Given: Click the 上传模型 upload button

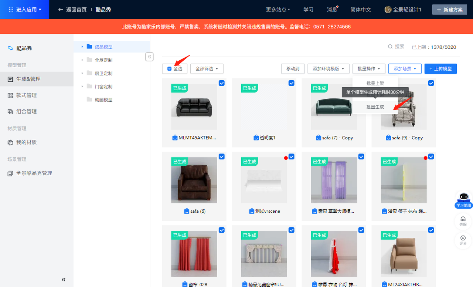Looking at the screenshot, I should click(440, 69).
